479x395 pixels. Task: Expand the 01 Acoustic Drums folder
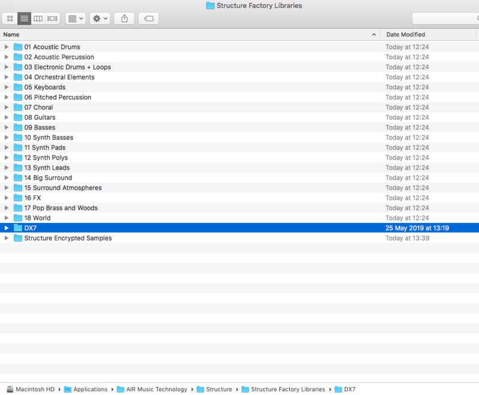(x=7, y=47)
